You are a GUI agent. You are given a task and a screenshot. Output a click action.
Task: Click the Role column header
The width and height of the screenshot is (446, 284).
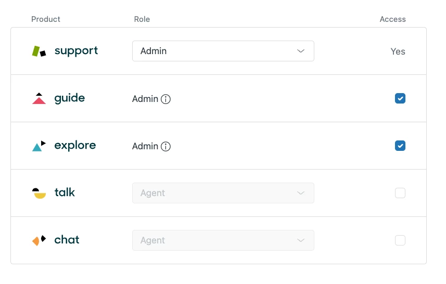(x=142, y=19)
